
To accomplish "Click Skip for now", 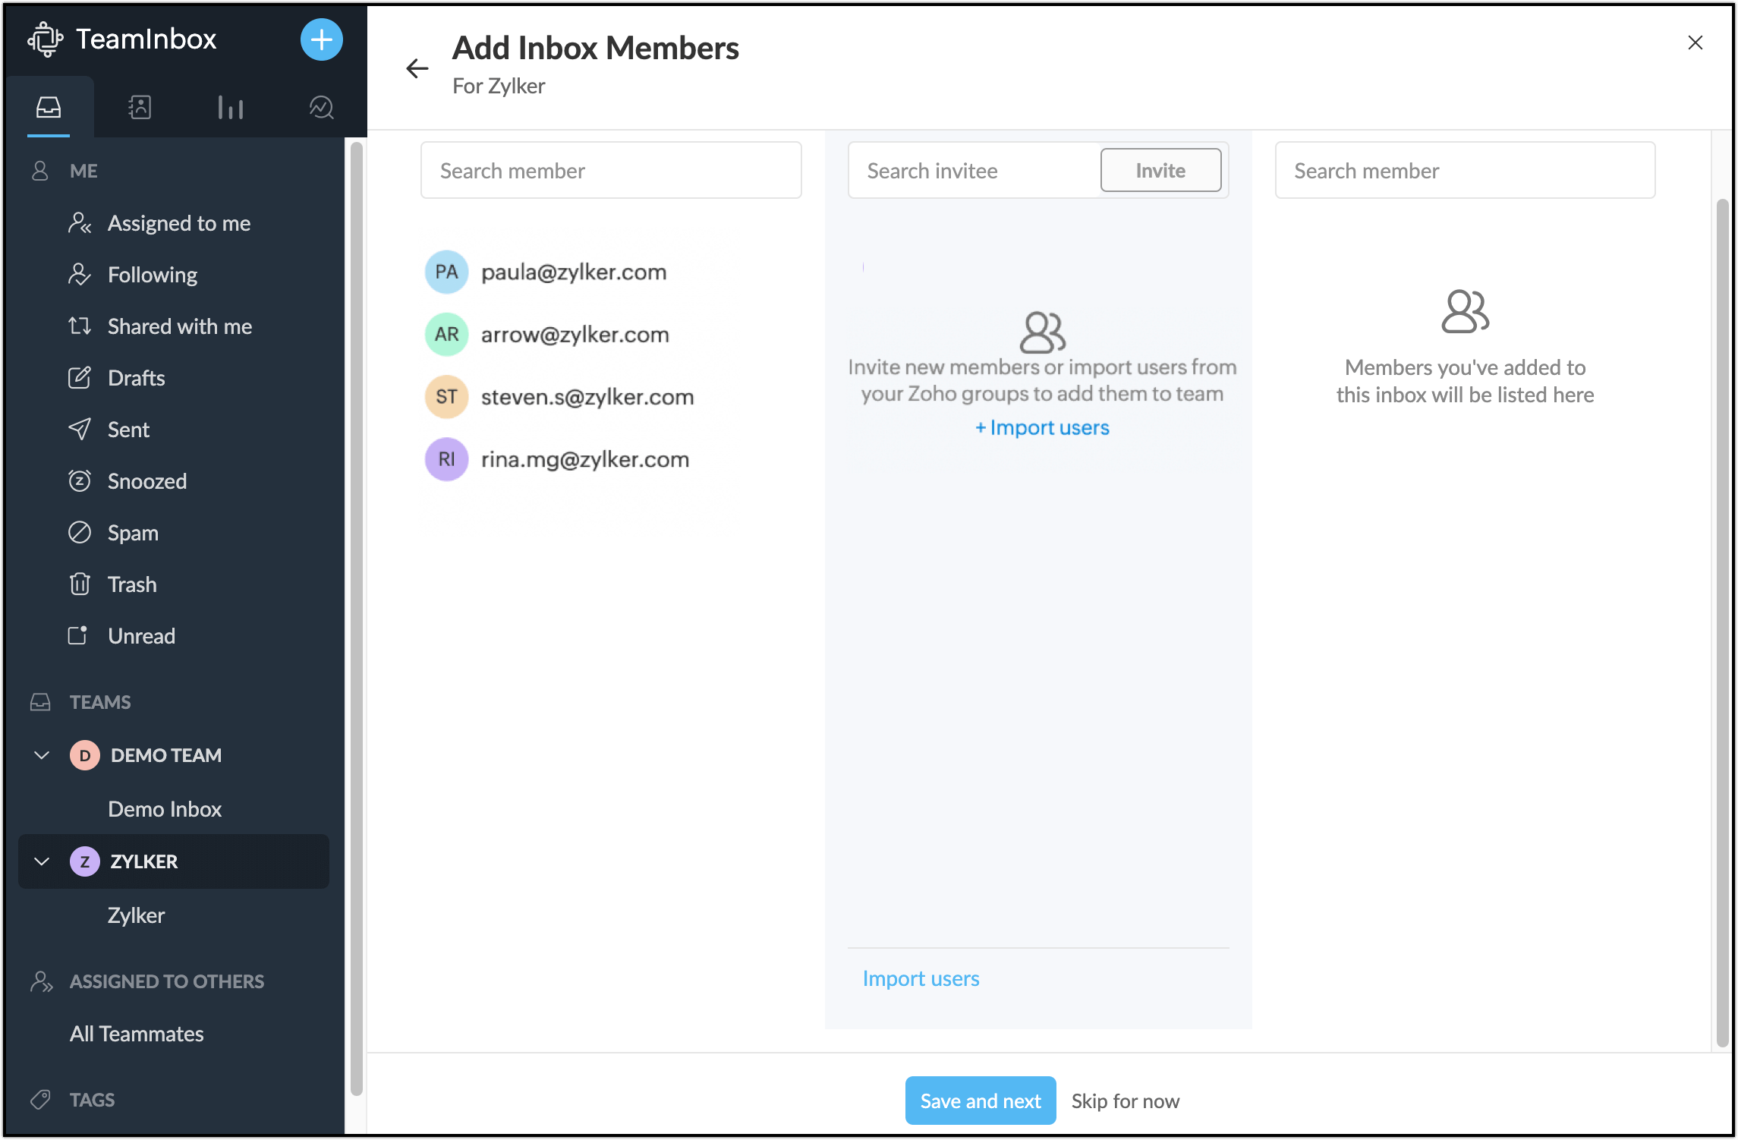I will coord(1125,1101).
